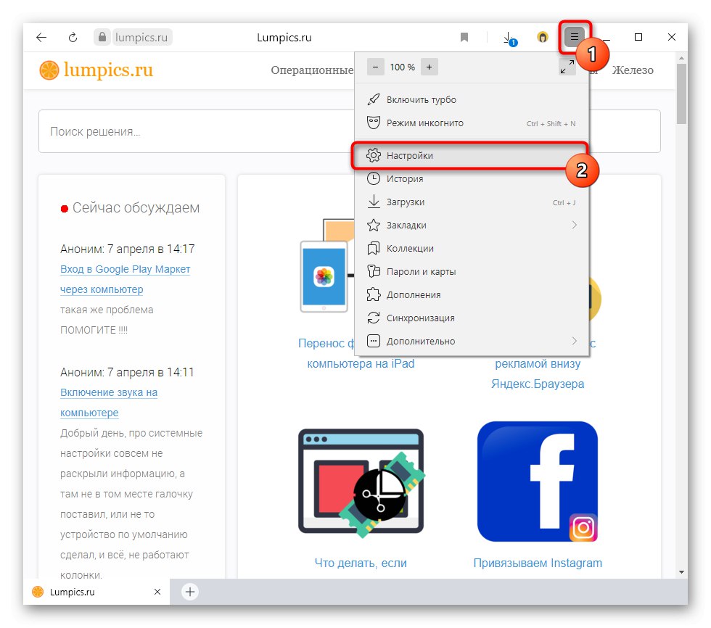This screenshot has width=711, height=628.
Task: Open the Что делать, если article link
Action: [361, 563]
